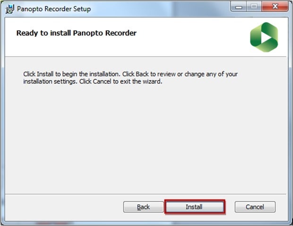Click the separator line above button row
The width and height of the screenshot is (293, 226).
(146, 194)
